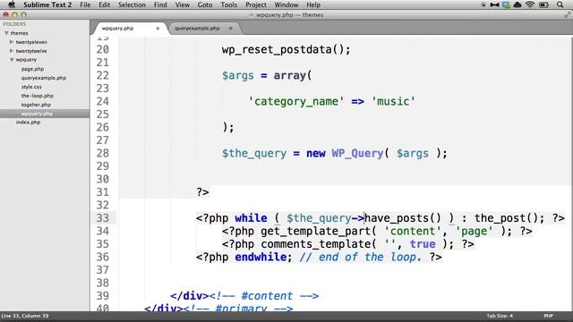Open style.css in the sidebar
Screen dimensions: 573x322
point(31,87)
